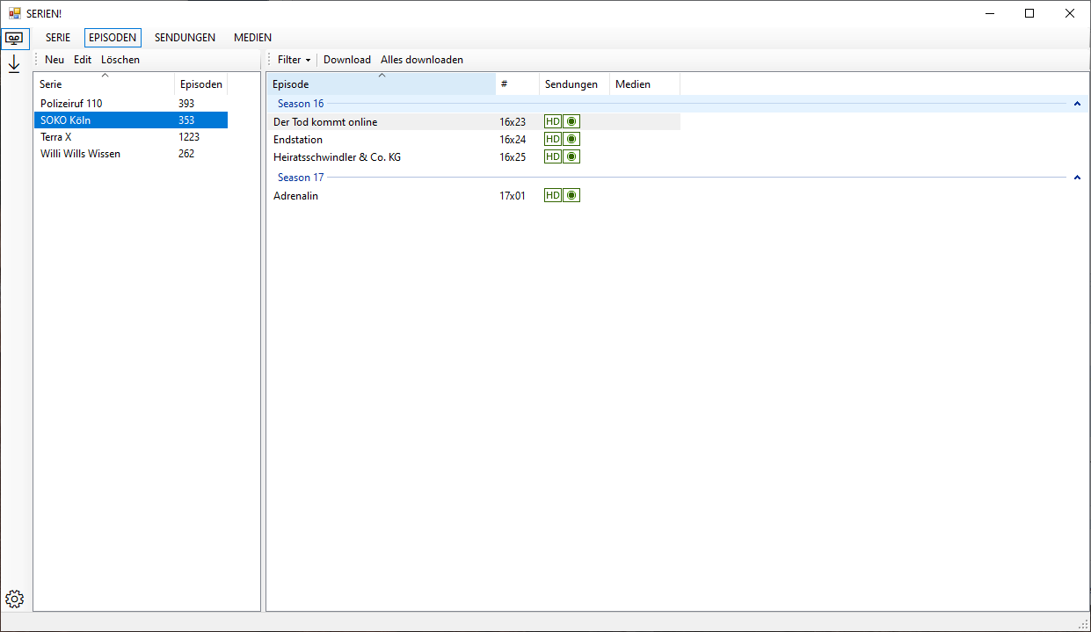Collapse the Season 17 group
The height and width of the screenshot is (632, 1091).
tap(1077, 177)
